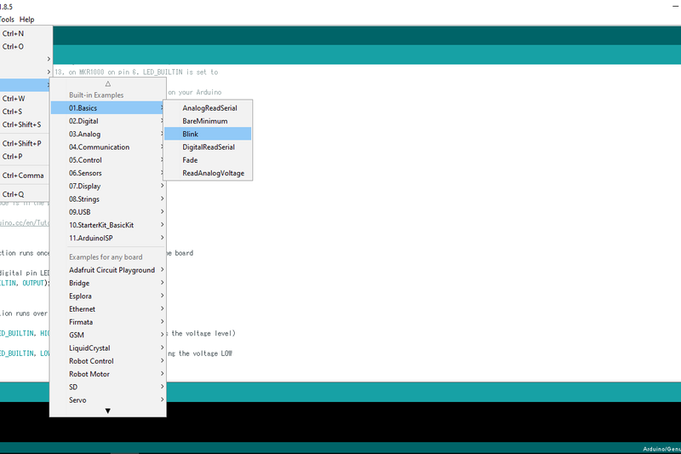Choose the File menu item with Ctrl+O shortcut
This screenshot has width=681, height=454.
(26, 47)
